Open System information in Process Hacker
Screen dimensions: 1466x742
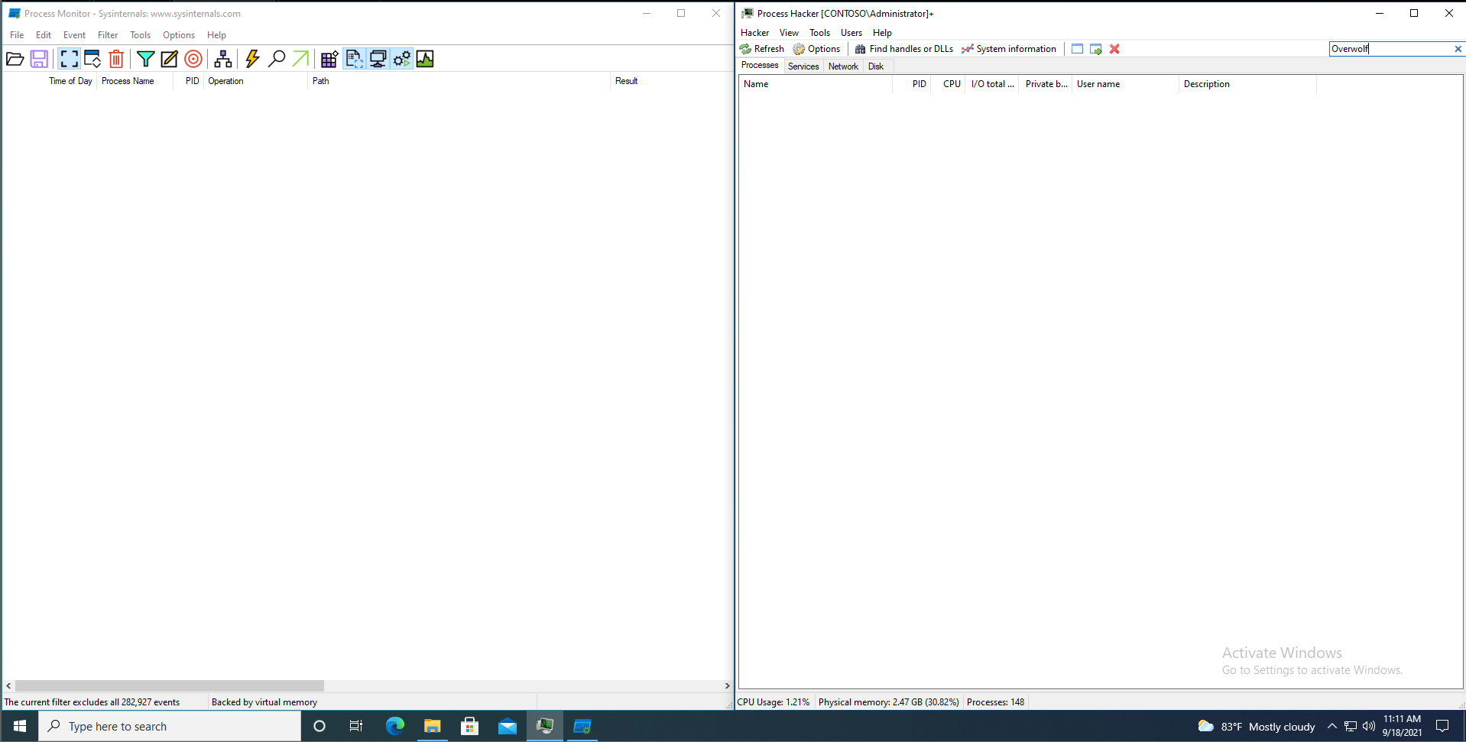1009,49
